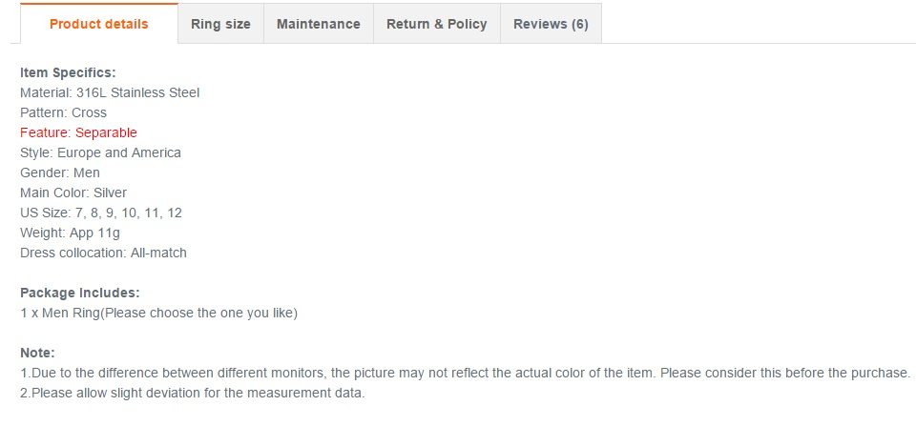
Task: Click the note about monitor color differences
Action: (465, 373)
